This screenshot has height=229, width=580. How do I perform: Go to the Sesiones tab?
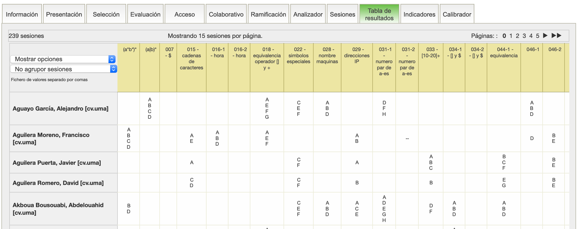coord(342,14)
